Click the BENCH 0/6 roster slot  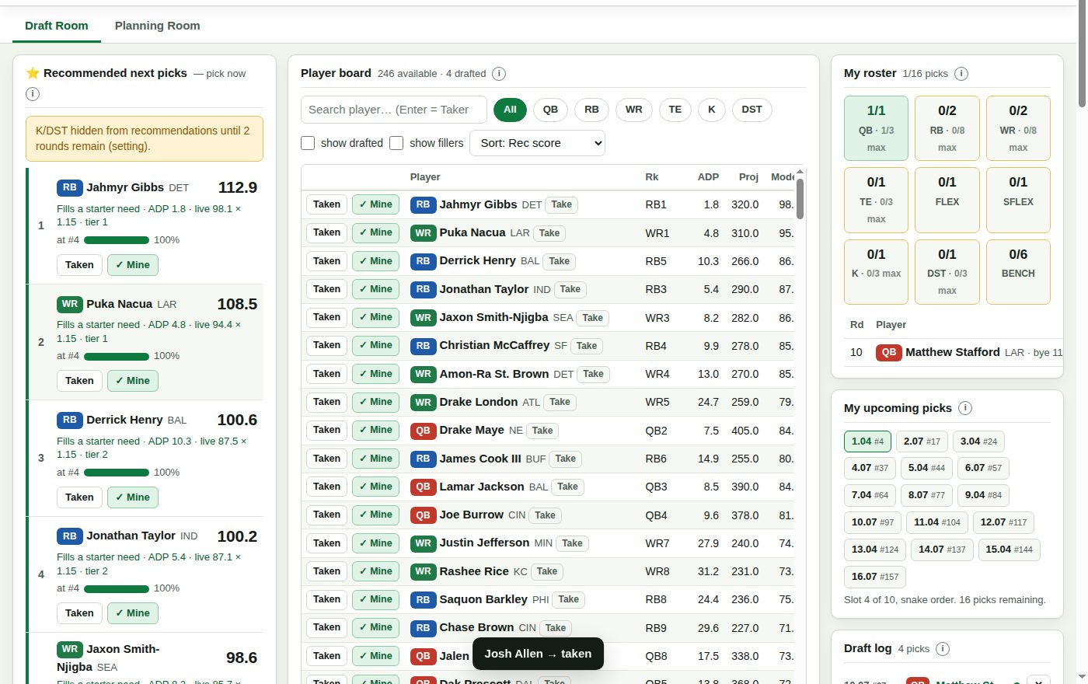click(x=1018, y=272)
